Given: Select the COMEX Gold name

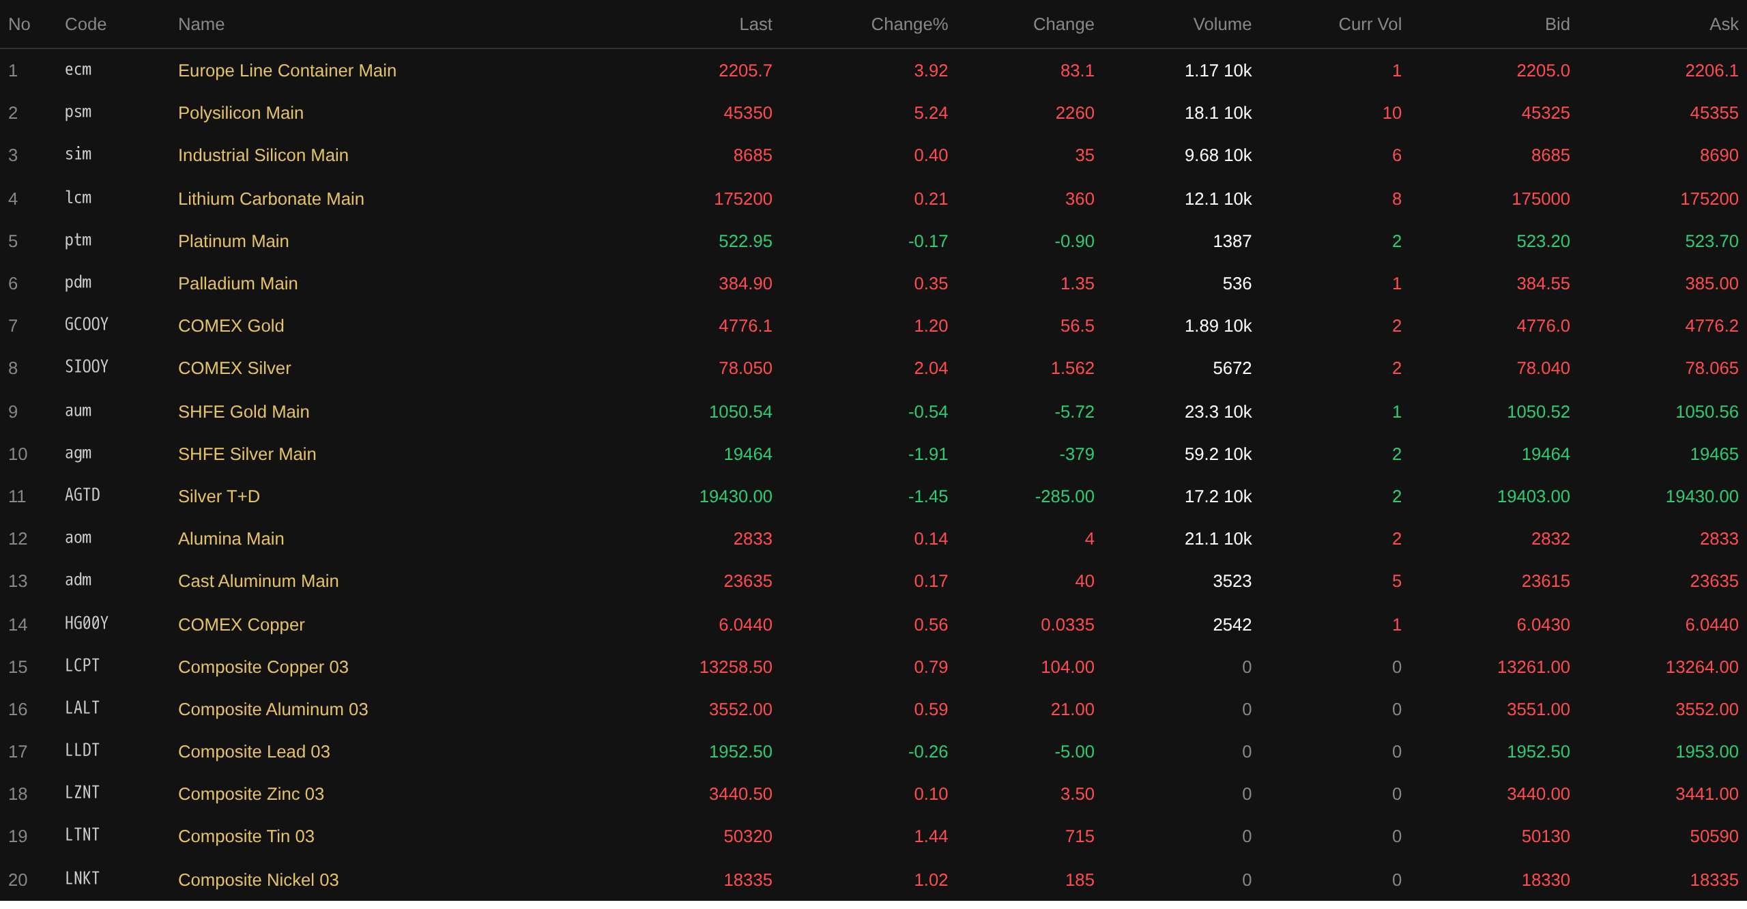Looking at the screenshot, I should tap(231, 326).
